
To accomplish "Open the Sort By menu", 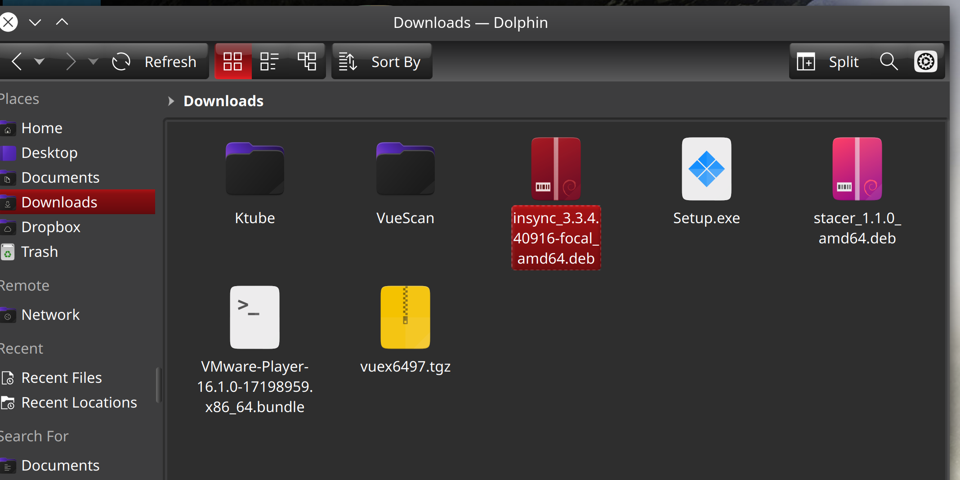I will (x=382, y=61).
